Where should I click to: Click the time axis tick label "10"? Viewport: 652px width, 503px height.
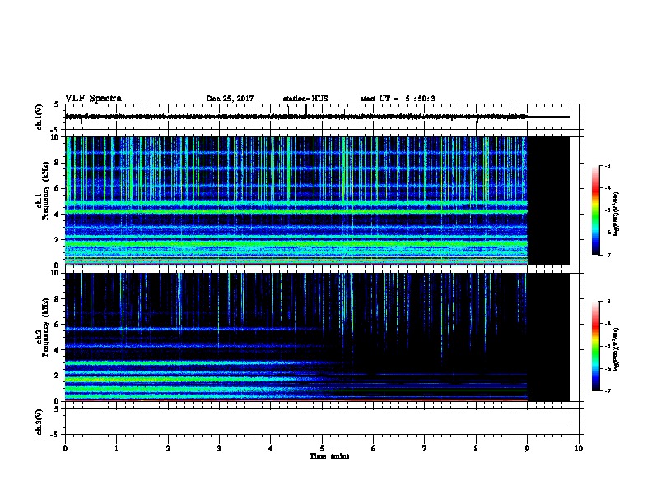point(579,449)
